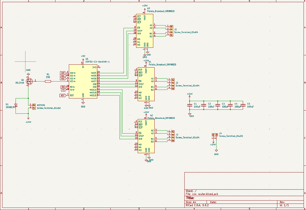Click the J2 screw terminal connector

pyautogui.click(x=173, y=84)
